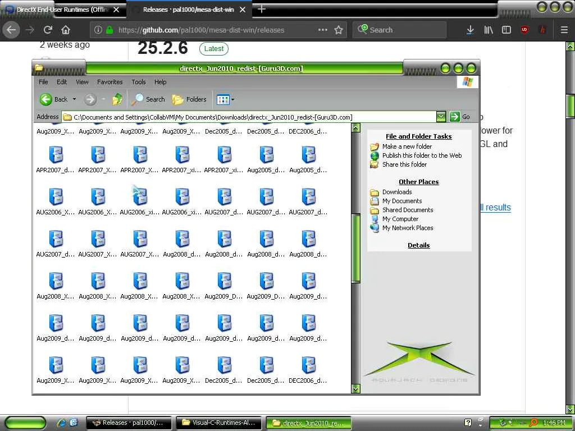Open Downloads under Other Places
Image resolution: width=575 pixels, height=431 pixels.
pos(397,192)
